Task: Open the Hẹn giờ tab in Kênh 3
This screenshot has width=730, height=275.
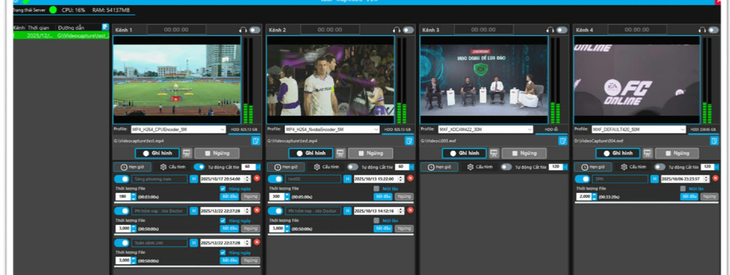Action: 440,167
